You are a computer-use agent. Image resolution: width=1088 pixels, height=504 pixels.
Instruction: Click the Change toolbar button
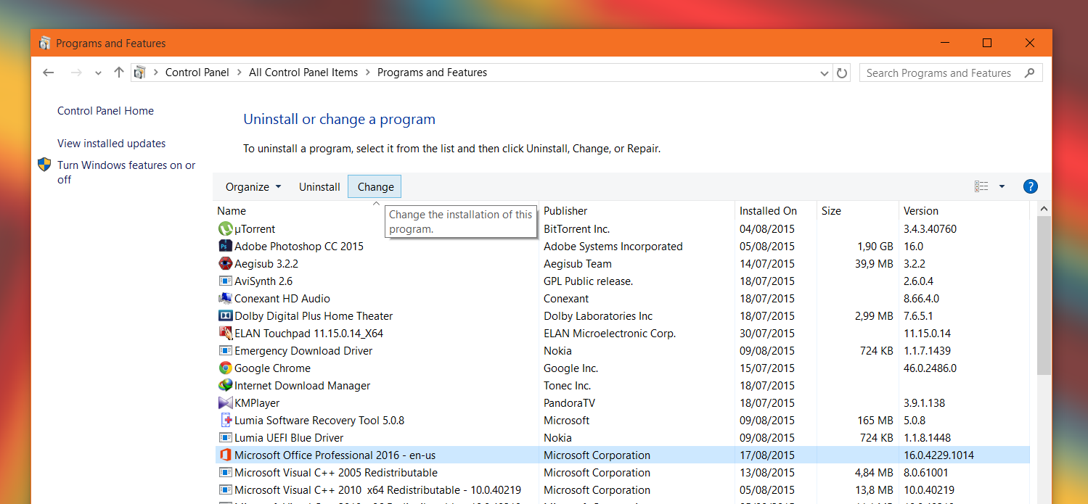click(x=375, y=186)
